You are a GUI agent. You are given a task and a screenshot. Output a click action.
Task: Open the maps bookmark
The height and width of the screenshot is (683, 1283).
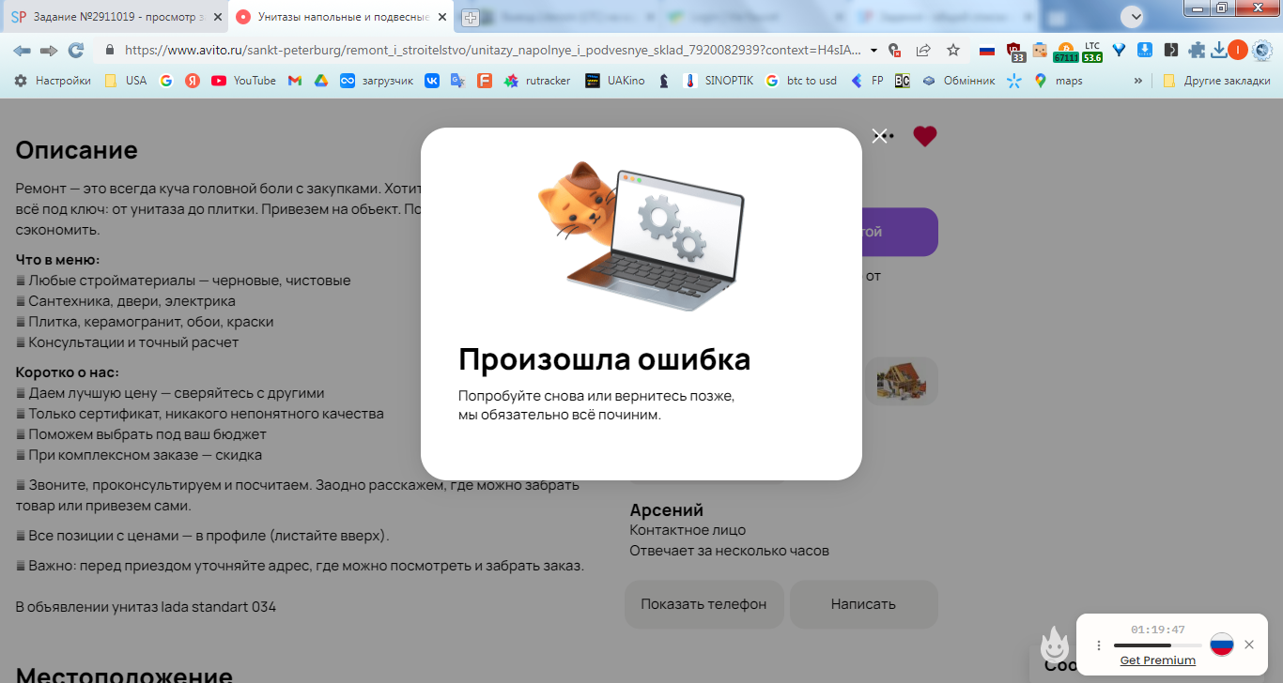(x=1058, y=81)
